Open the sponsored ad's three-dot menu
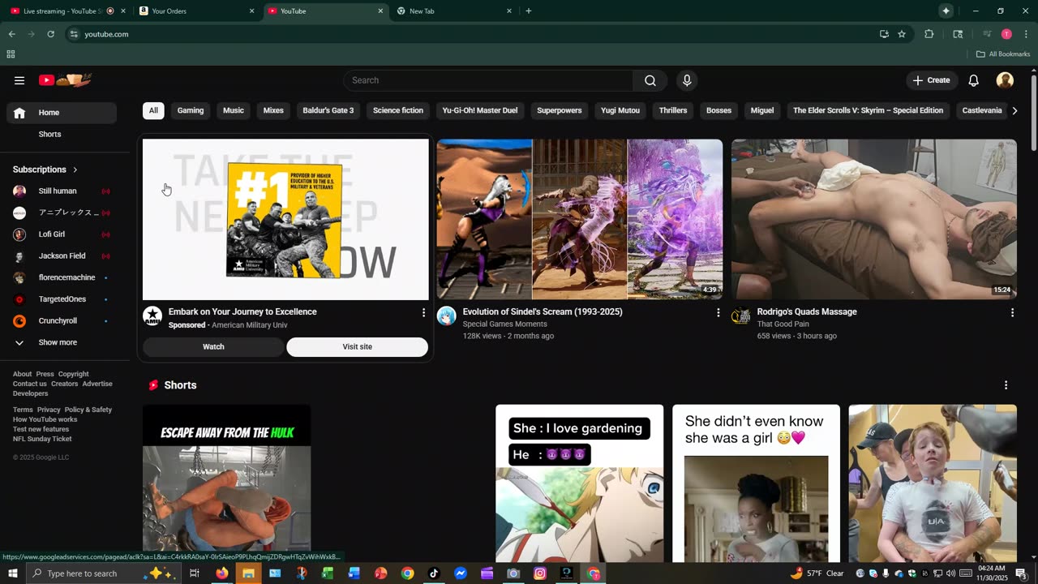The width and height of the screenshot is (1038, 584). [x=423, y=312]
